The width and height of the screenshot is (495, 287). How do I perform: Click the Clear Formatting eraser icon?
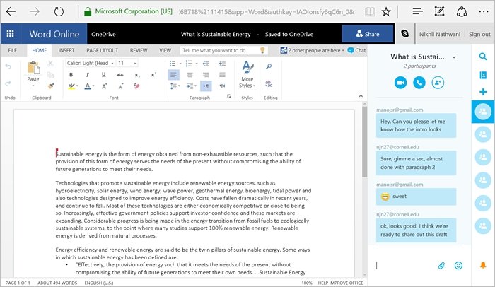pos(136,86)
